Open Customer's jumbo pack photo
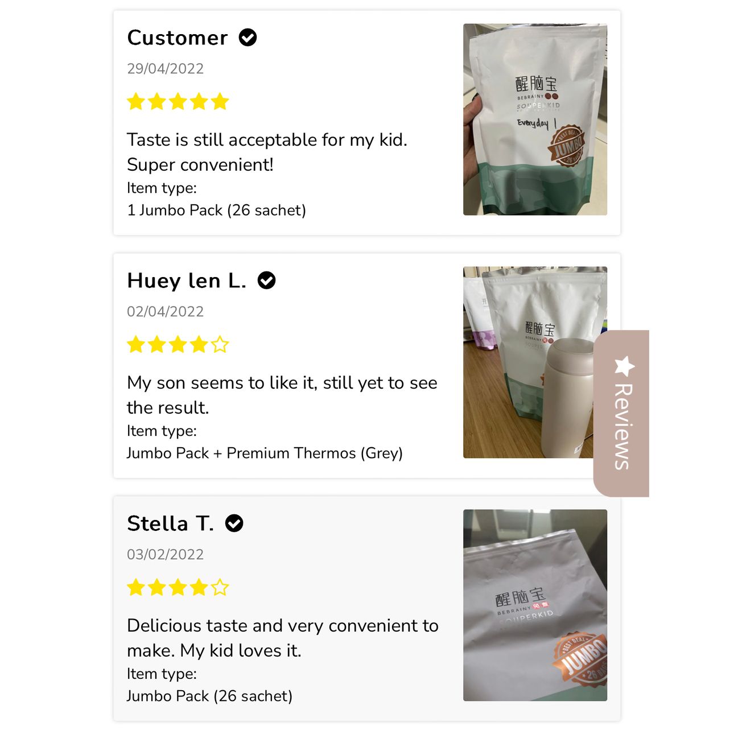The width and height of the screenshot is (734, 734). (535, 119)
